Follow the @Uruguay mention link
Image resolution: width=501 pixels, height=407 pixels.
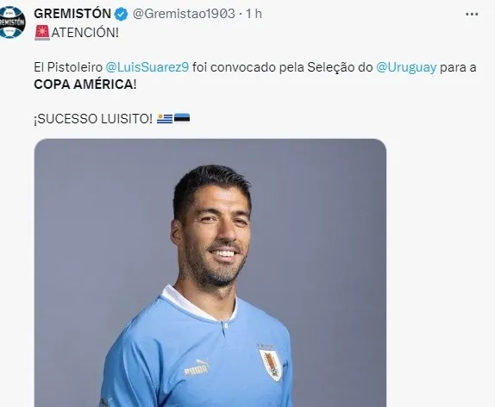[x=406, y=67]
